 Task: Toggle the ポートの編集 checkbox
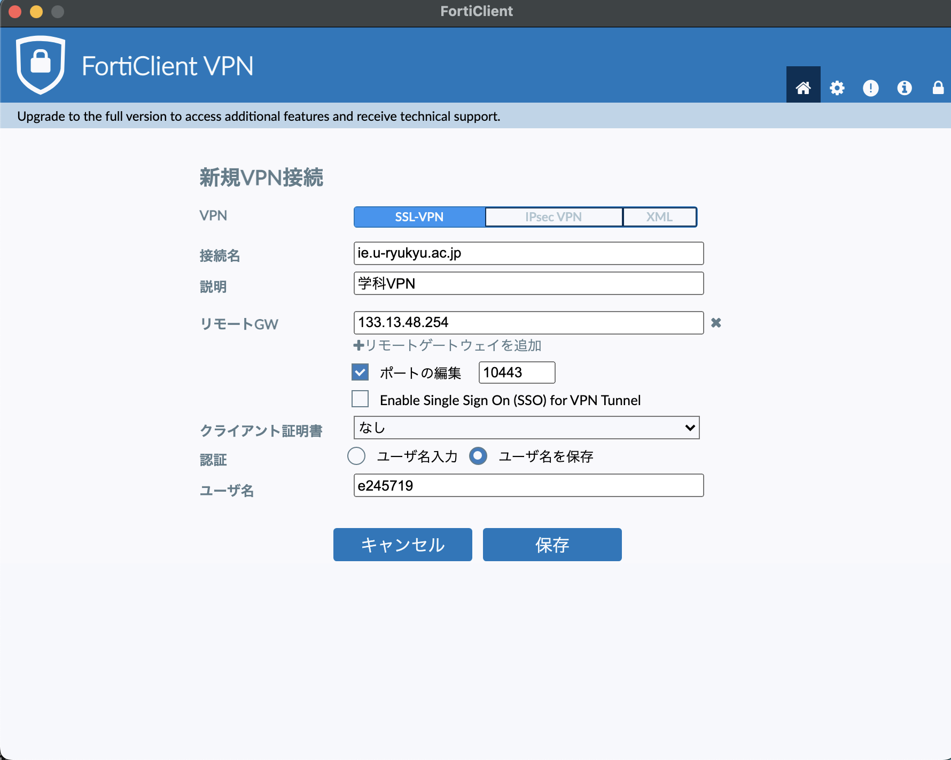click(360, 372)
